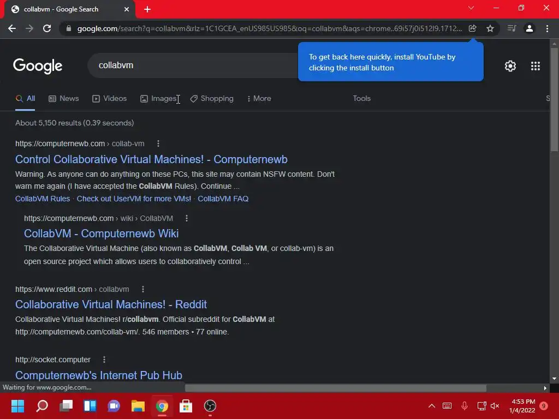
Task: Switch to the Shopping tab
Action: (212, 99)
